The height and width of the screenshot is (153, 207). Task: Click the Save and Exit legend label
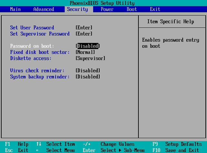pos(182,150)
